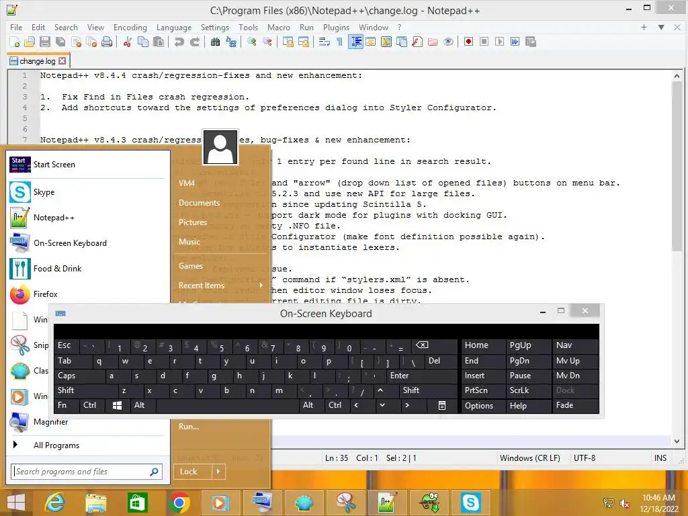Open Internet Explorer from the taskbar
Image resolution: width=688 pixels, height=516 pixels.
pyautogui.click(x=54, y=503)
